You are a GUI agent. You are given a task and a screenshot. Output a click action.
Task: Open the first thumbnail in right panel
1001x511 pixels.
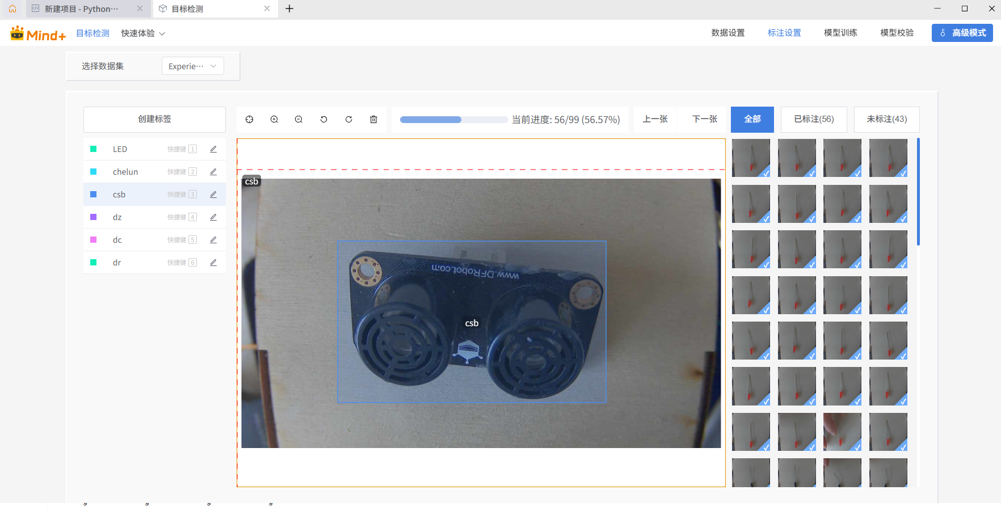[x=751, y=158]
